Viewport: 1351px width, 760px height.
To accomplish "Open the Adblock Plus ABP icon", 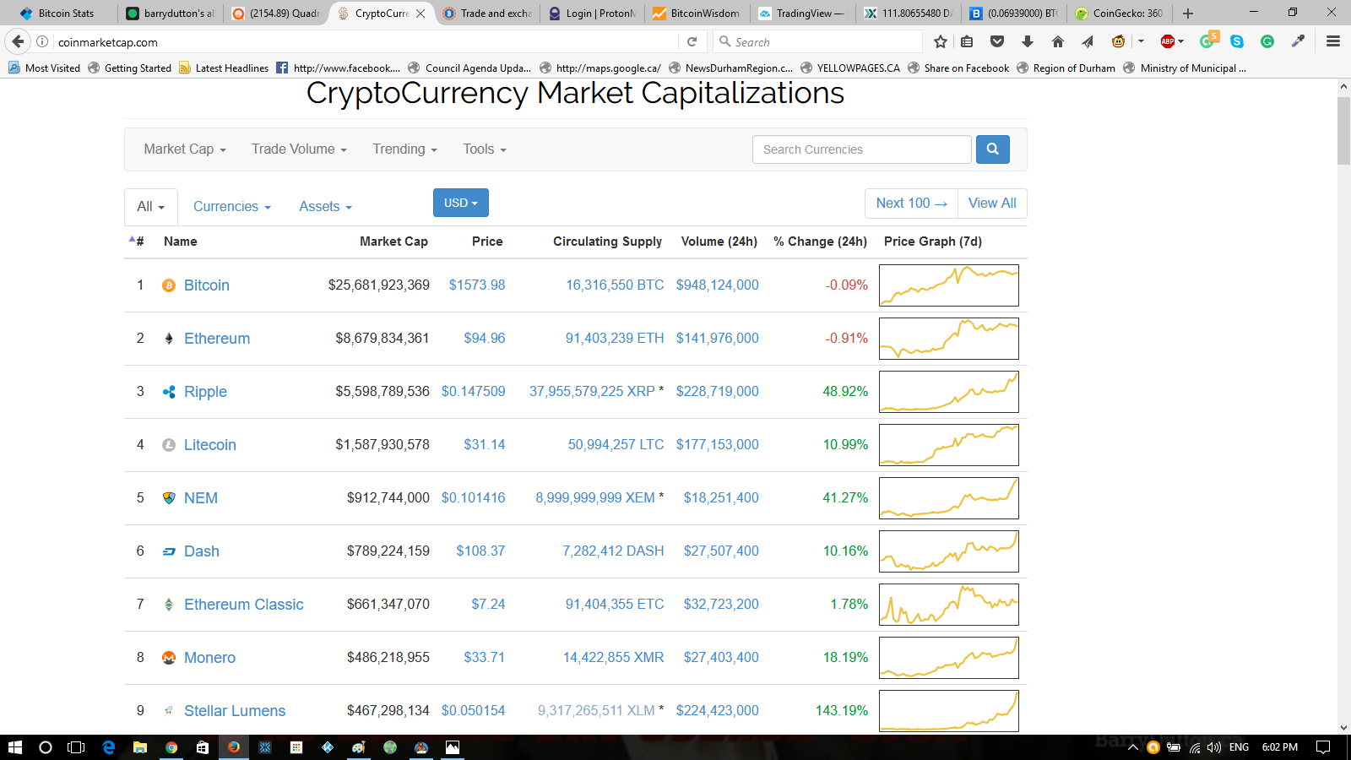I will click(1168, 41).
